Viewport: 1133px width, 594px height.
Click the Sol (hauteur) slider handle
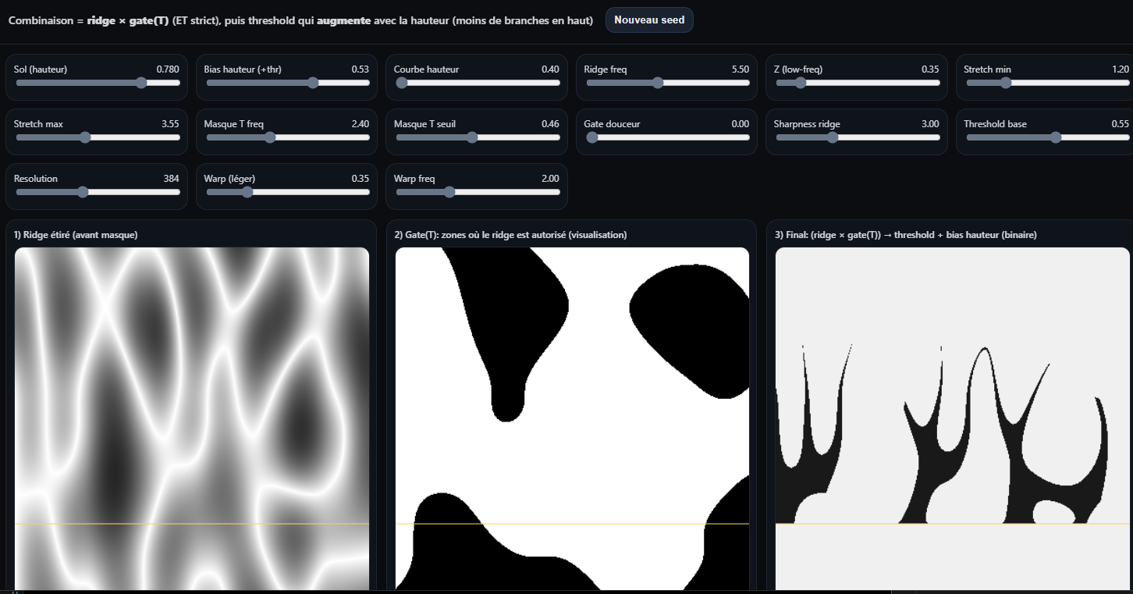click(x=141, y=83)
